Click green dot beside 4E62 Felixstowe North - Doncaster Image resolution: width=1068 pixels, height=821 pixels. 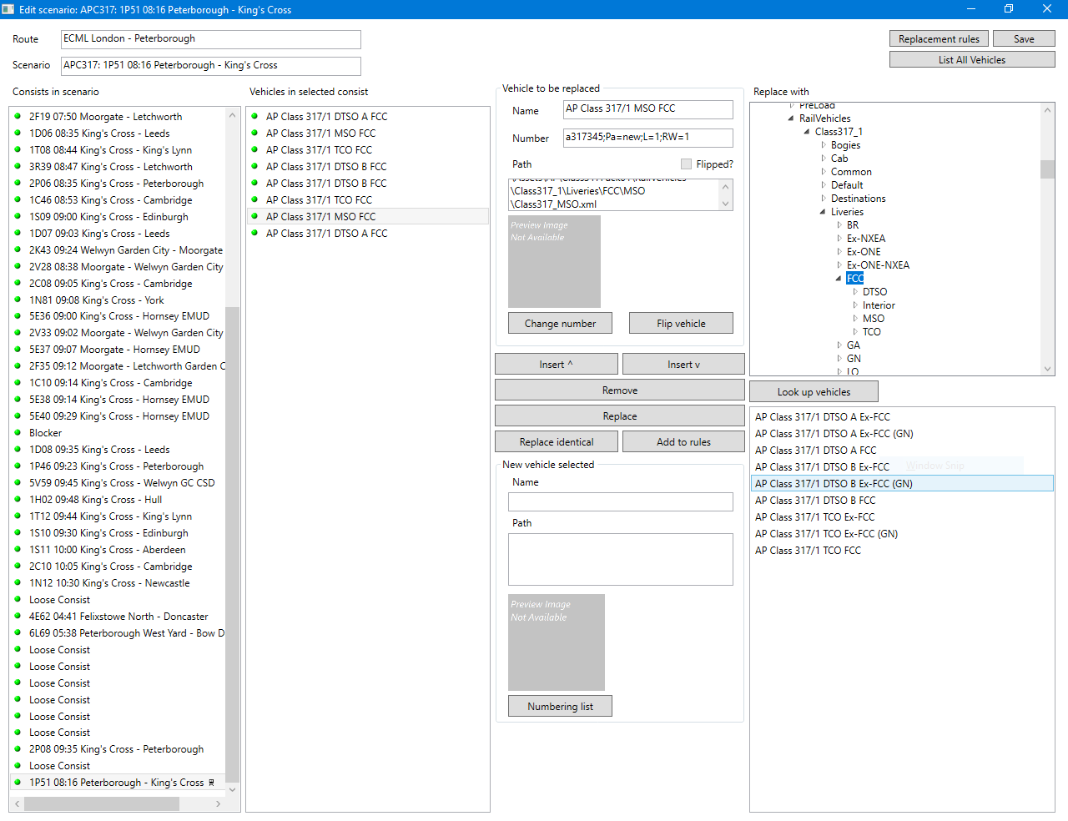click(18, 616)
